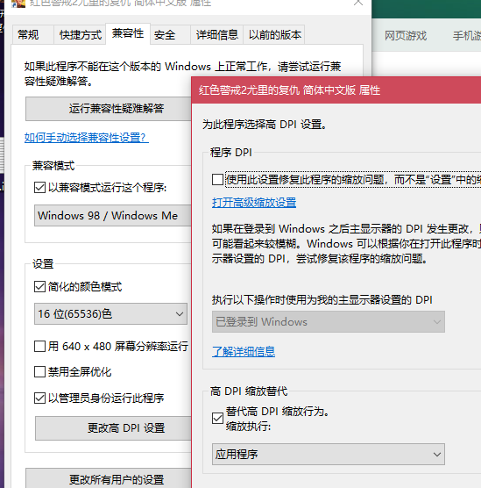Click the disabled 已登录到 Windows dropdown
Image resolution: width=481 pixels, height=488 pixels.
329,321
